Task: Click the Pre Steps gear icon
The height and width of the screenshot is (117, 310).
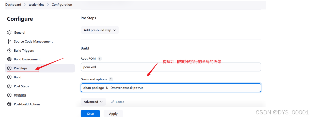Action: click(x=9, y=68)
